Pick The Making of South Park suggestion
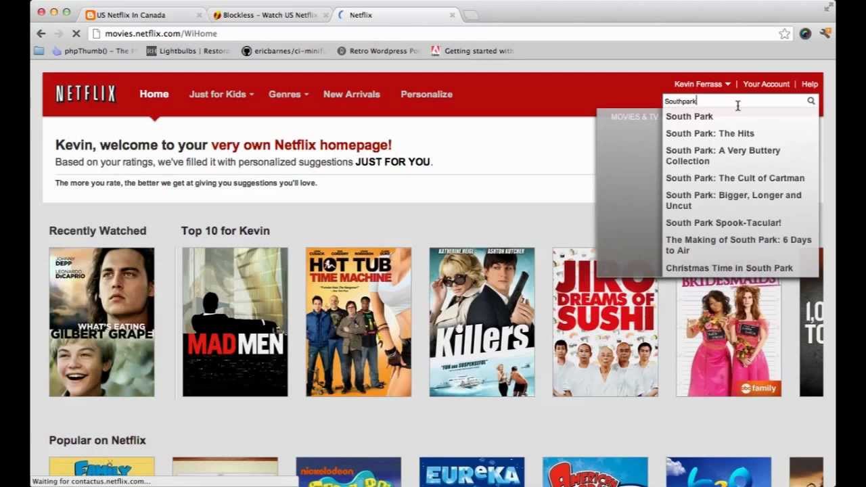Image resolution: width=866 pixels, height=487 pixels. point(740,245)
